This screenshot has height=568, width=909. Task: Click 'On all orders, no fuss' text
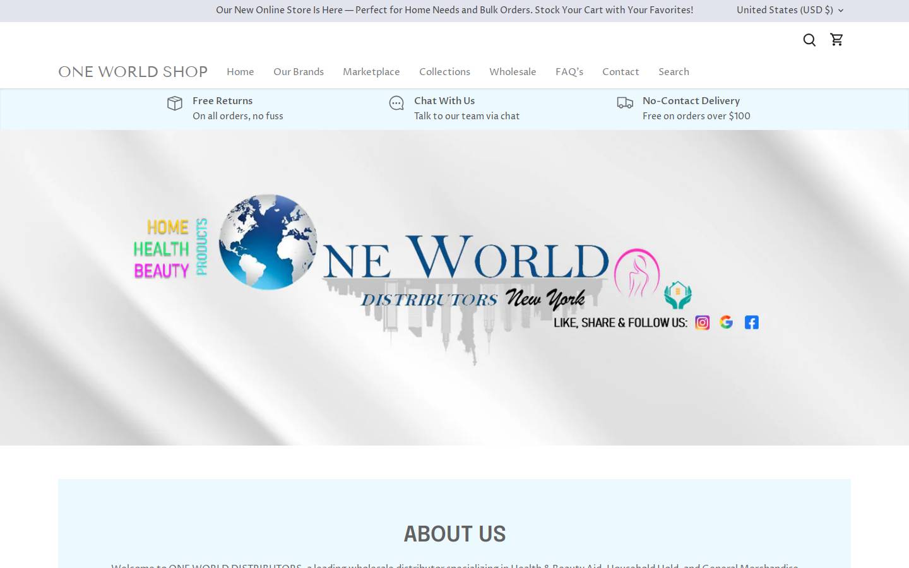coord(238,116)
